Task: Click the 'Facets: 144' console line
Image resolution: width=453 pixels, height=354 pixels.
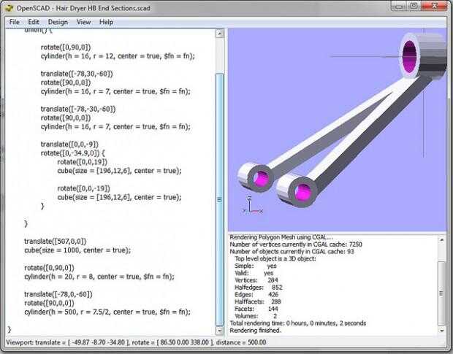Action: (256, 309)
